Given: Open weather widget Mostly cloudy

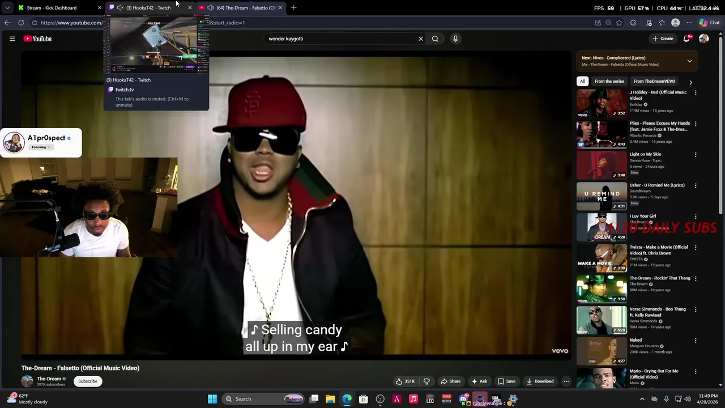Looking at the screenshot, I should click(x=26, y=399).
